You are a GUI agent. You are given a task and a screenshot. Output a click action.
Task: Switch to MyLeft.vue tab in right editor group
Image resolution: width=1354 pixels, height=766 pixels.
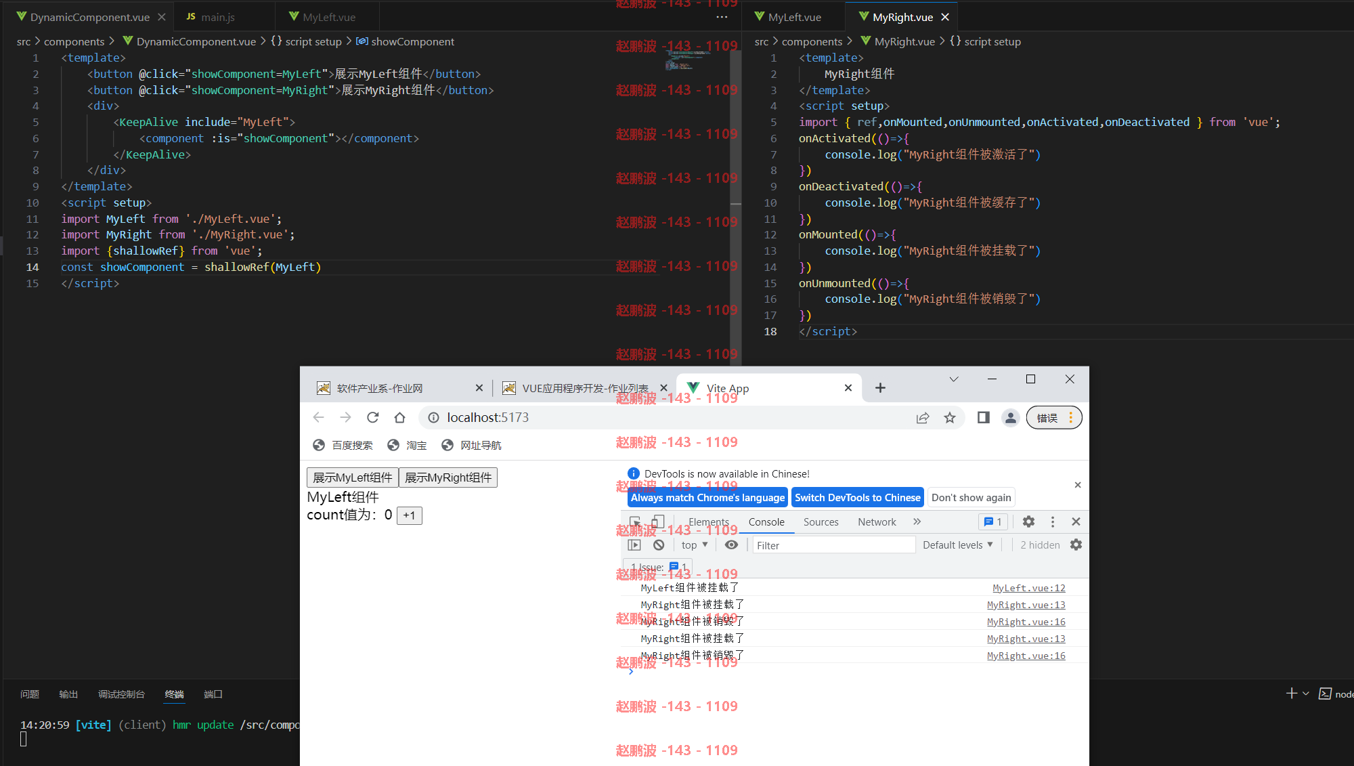(x=794, y=17)
